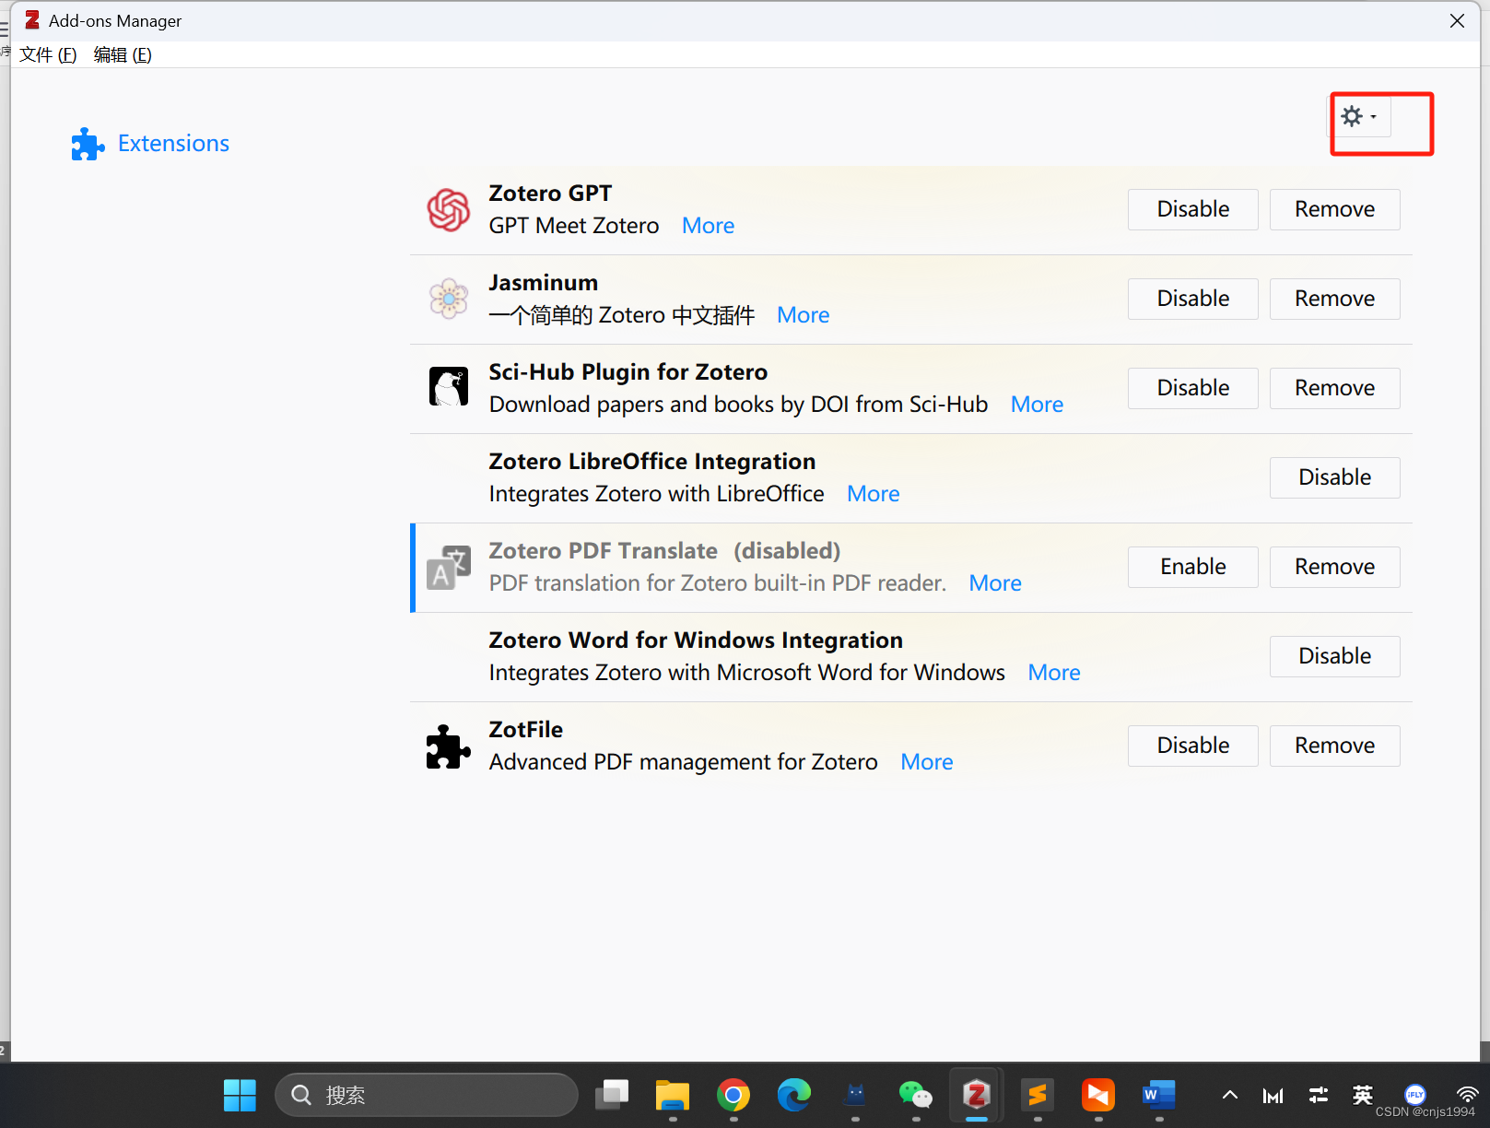The width and height of the screenshot is (1490, 1128).
Task: Remove the Zotero PDF Translate extension
Action: [x=1334, y=567]
